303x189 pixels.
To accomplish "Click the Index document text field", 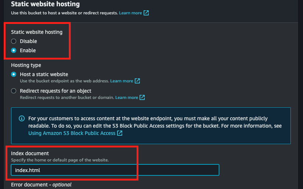I will 115,170.
